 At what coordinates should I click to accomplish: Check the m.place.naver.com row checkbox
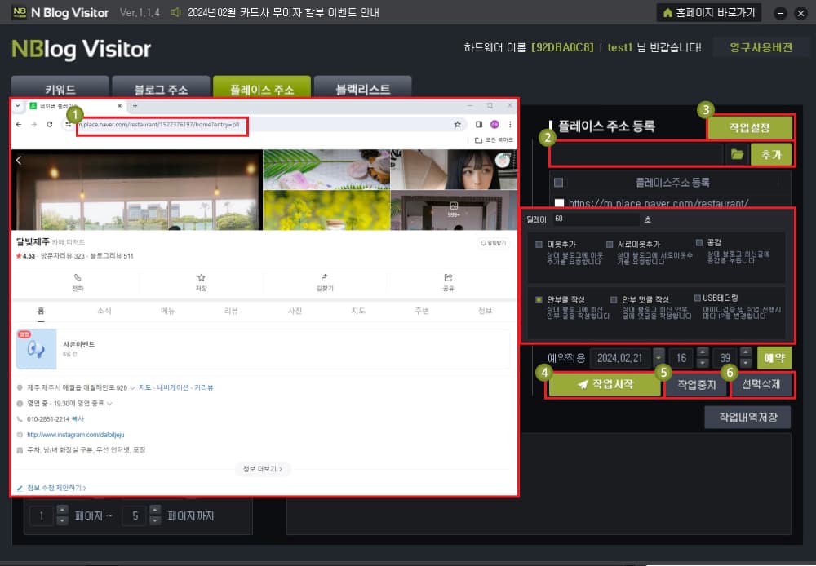[560, 203]
